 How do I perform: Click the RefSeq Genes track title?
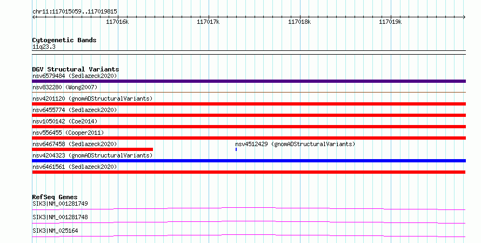pyautogui.click(x=55, y=197)
